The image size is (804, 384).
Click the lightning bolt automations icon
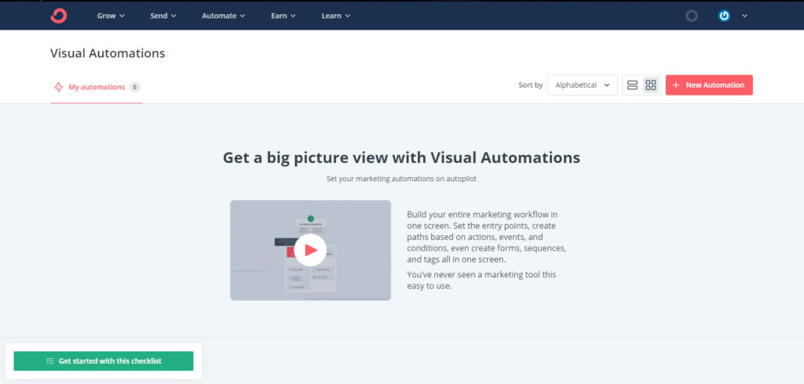pos(58,87)
